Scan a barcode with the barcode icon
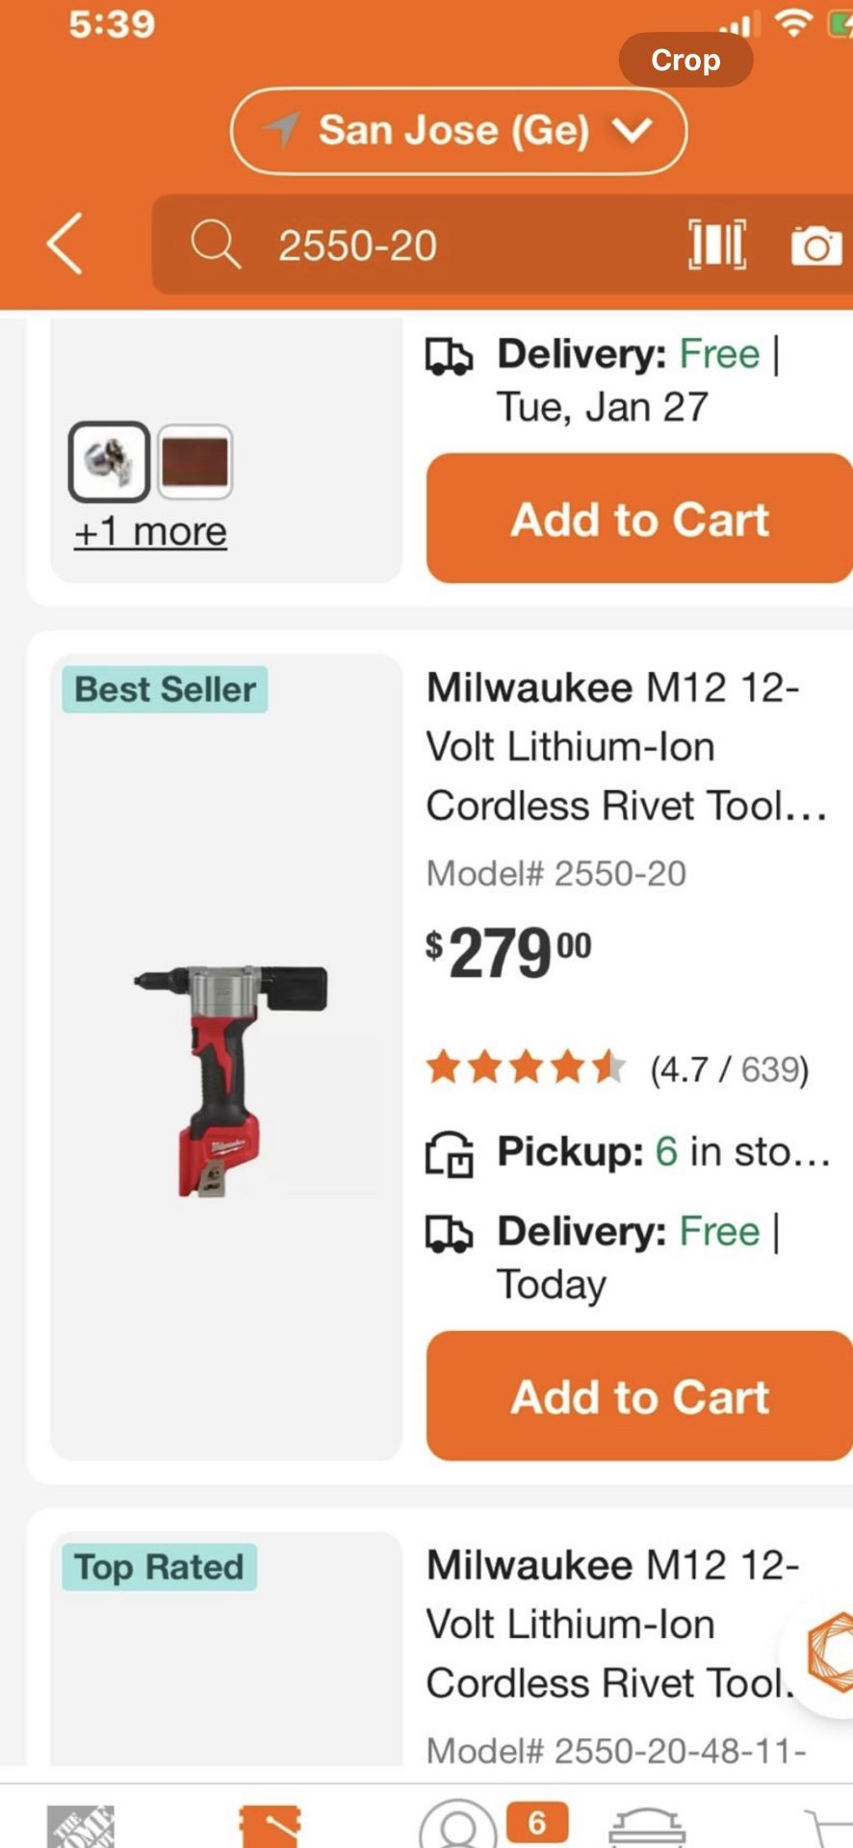The image size is (853, 1848). pyautogui.click(x=716, y=244)
